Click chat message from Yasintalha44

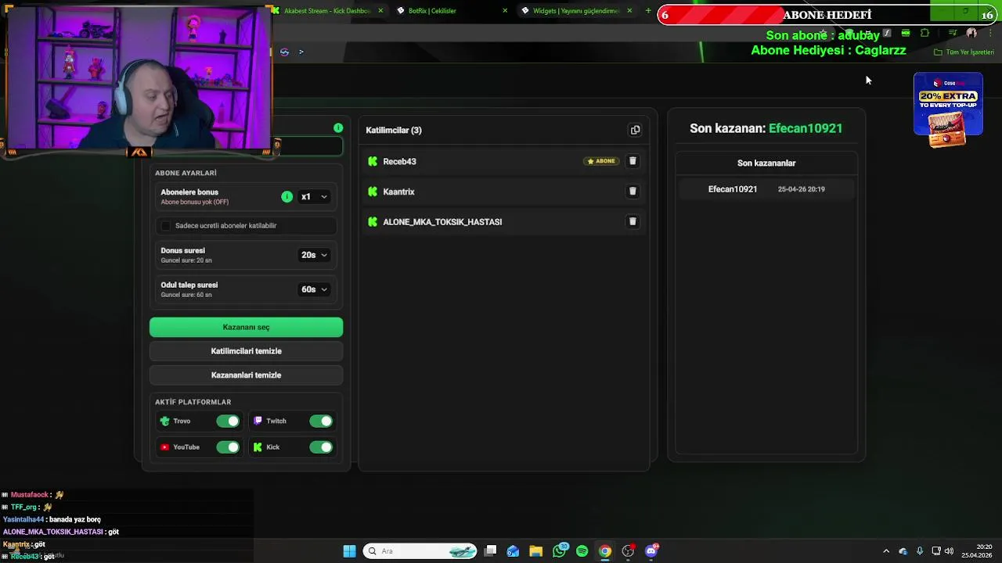(52, 519)
